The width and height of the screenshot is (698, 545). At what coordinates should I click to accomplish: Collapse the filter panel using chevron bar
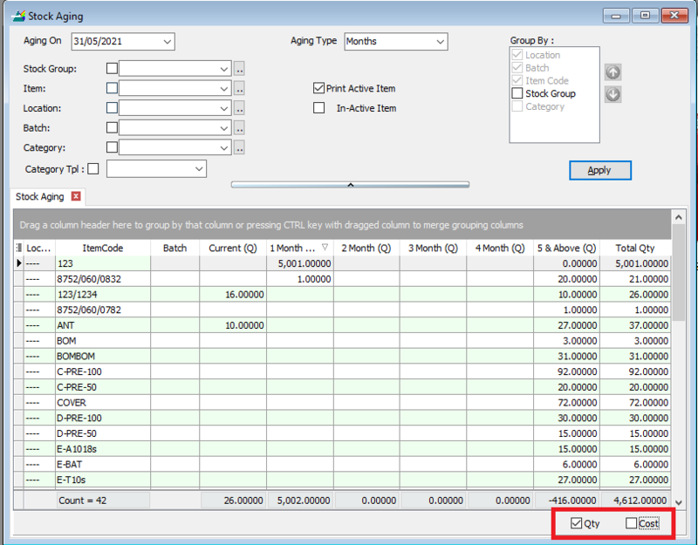point(350,185)
